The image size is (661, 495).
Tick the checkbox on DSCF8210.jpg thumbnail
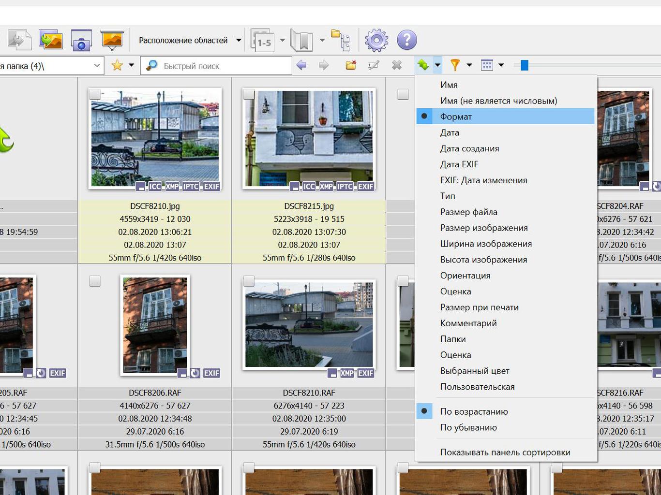pos(95,94)
